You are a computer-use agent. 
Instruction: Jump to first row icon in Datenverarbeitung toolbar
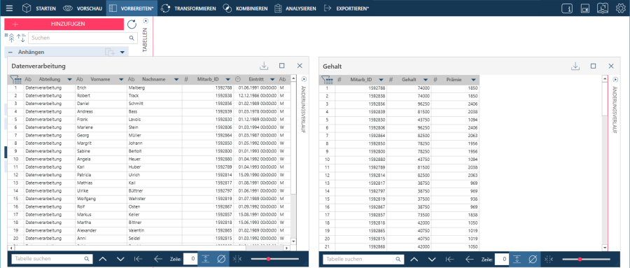coord(139,259)
